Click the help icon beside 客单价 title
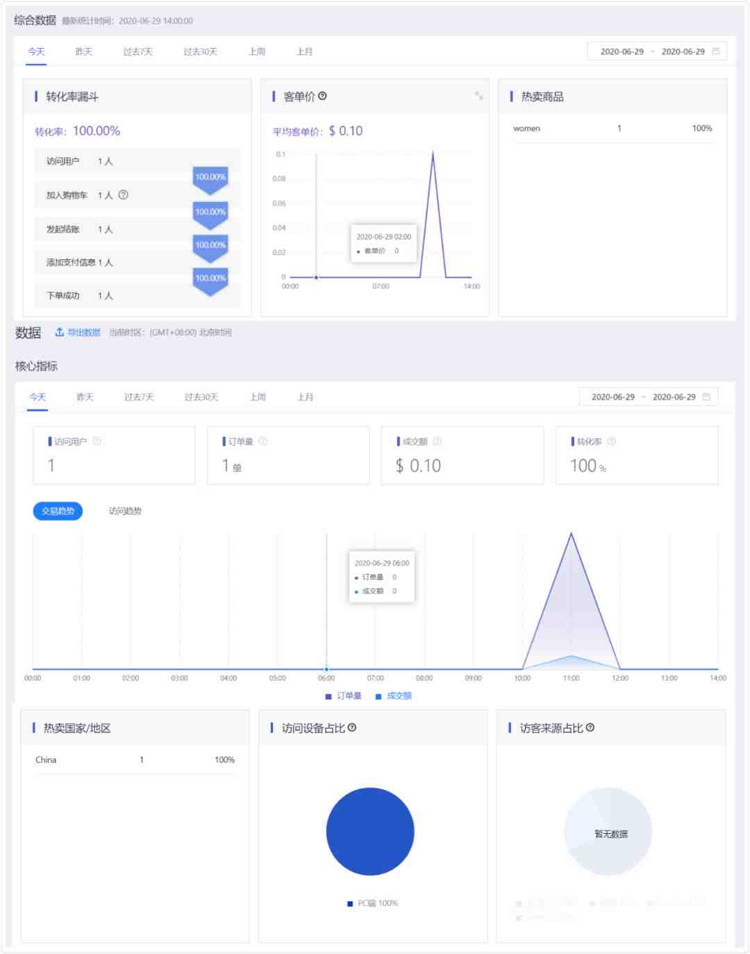Screen dimensions: 750x954 (322, 96)
